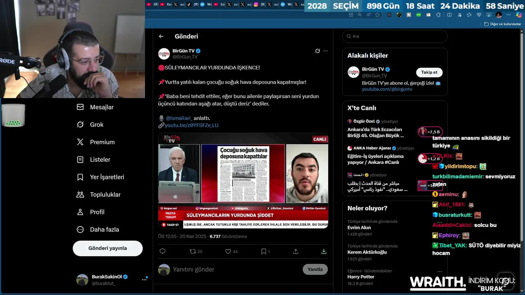
Task: Click the Yanıtla button
Action: pos(315,269)
